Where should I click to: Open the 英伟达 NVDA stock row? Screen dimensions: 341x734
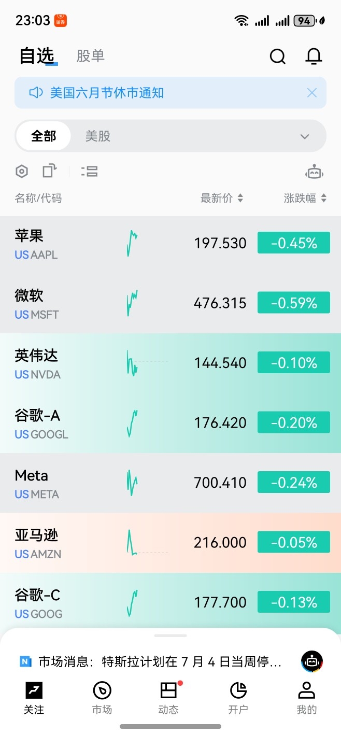(x=170, y=363)
